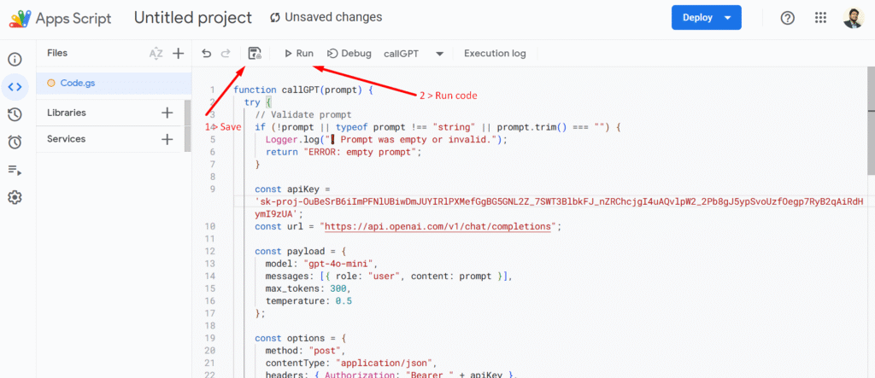Open the Triggers alarm clock icon
875x378 pixels.
(x=15, y=142)
